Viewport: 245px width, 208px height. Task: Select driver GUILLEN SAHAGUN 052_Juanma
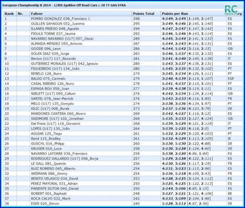click(x=58, y=24)
